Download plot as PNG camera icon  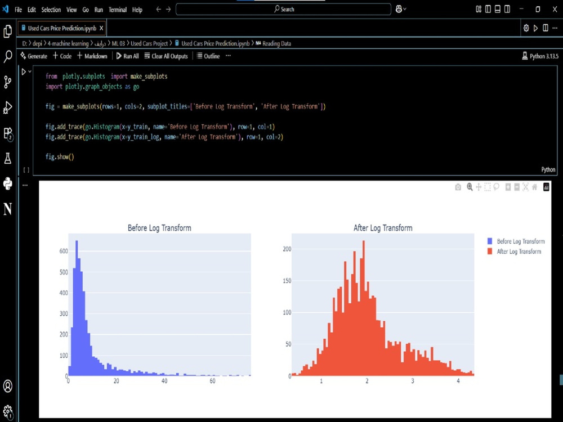(458, 187)
